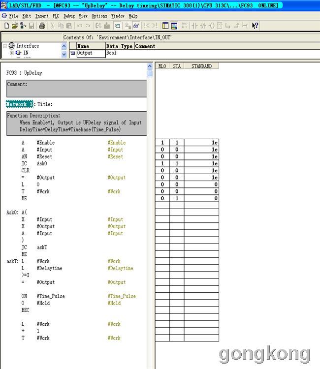Click the Comment column header
Viewport: 320px width, 369px height.
[227, 46]
